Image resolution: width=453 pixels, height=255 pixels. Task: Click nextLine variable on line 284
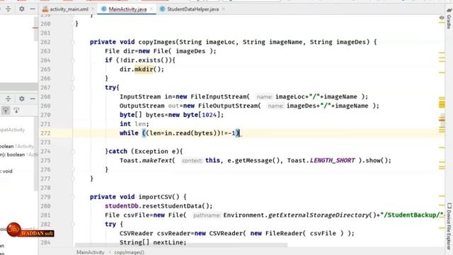168,242
